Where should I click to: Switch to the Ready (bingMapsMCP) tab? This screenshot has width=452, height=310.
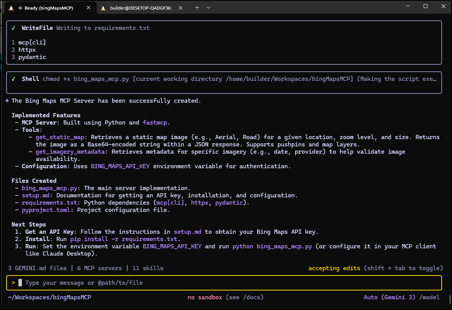(x=48, y=8)
